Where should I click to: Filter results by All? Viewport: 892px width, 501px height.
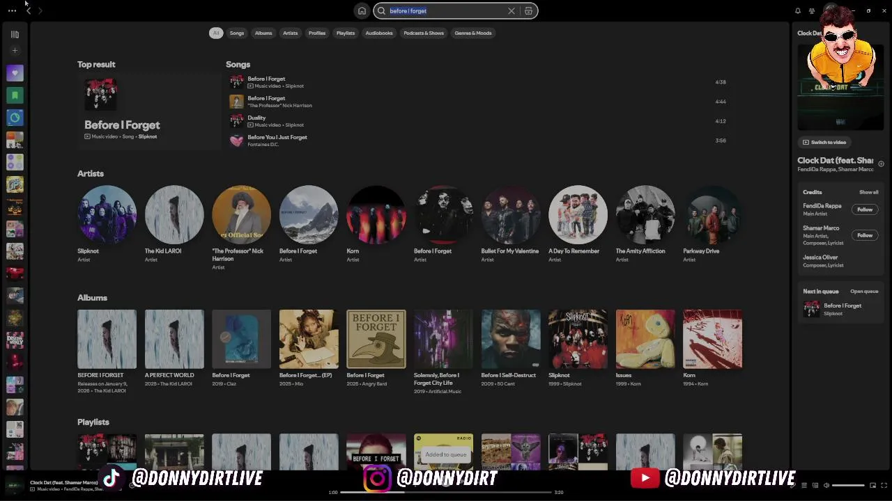(x=216, y=33)
